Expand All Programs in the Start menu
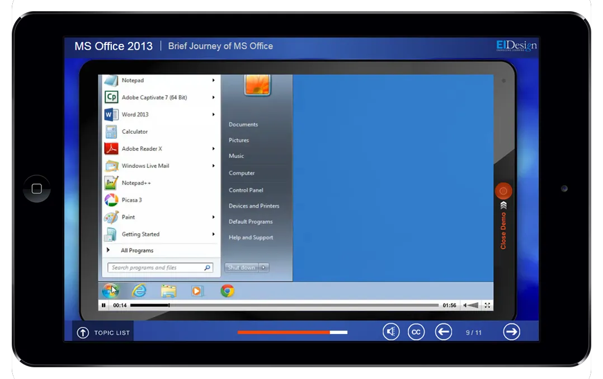Screen dimensions: 603x379 point(136,250)
